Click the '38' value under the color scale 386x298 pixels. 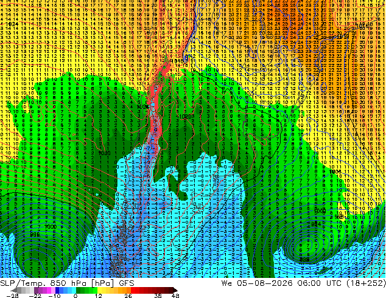(158, 296)
